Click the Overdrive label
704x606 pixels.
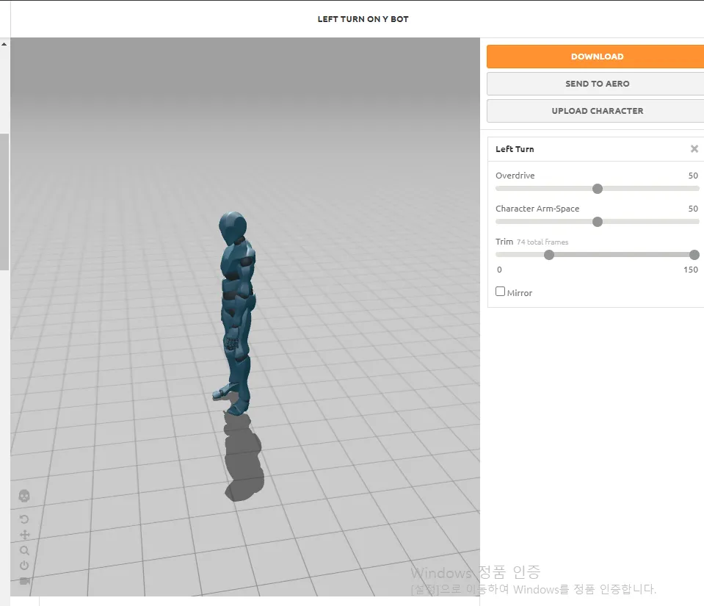[x=515, y=176]
